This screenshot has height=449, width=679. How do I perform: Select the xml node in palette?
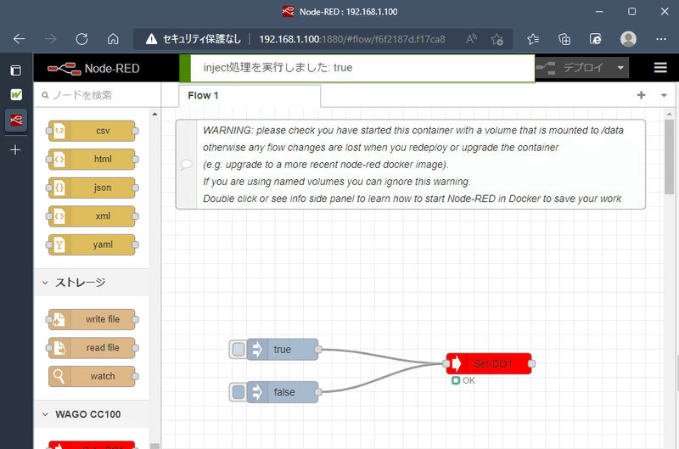pos(92,216)
